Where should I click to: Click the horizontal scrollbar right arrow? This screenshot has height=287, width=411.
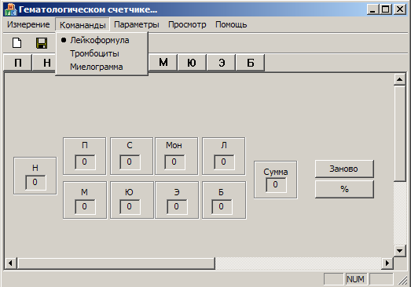[387, 263]
